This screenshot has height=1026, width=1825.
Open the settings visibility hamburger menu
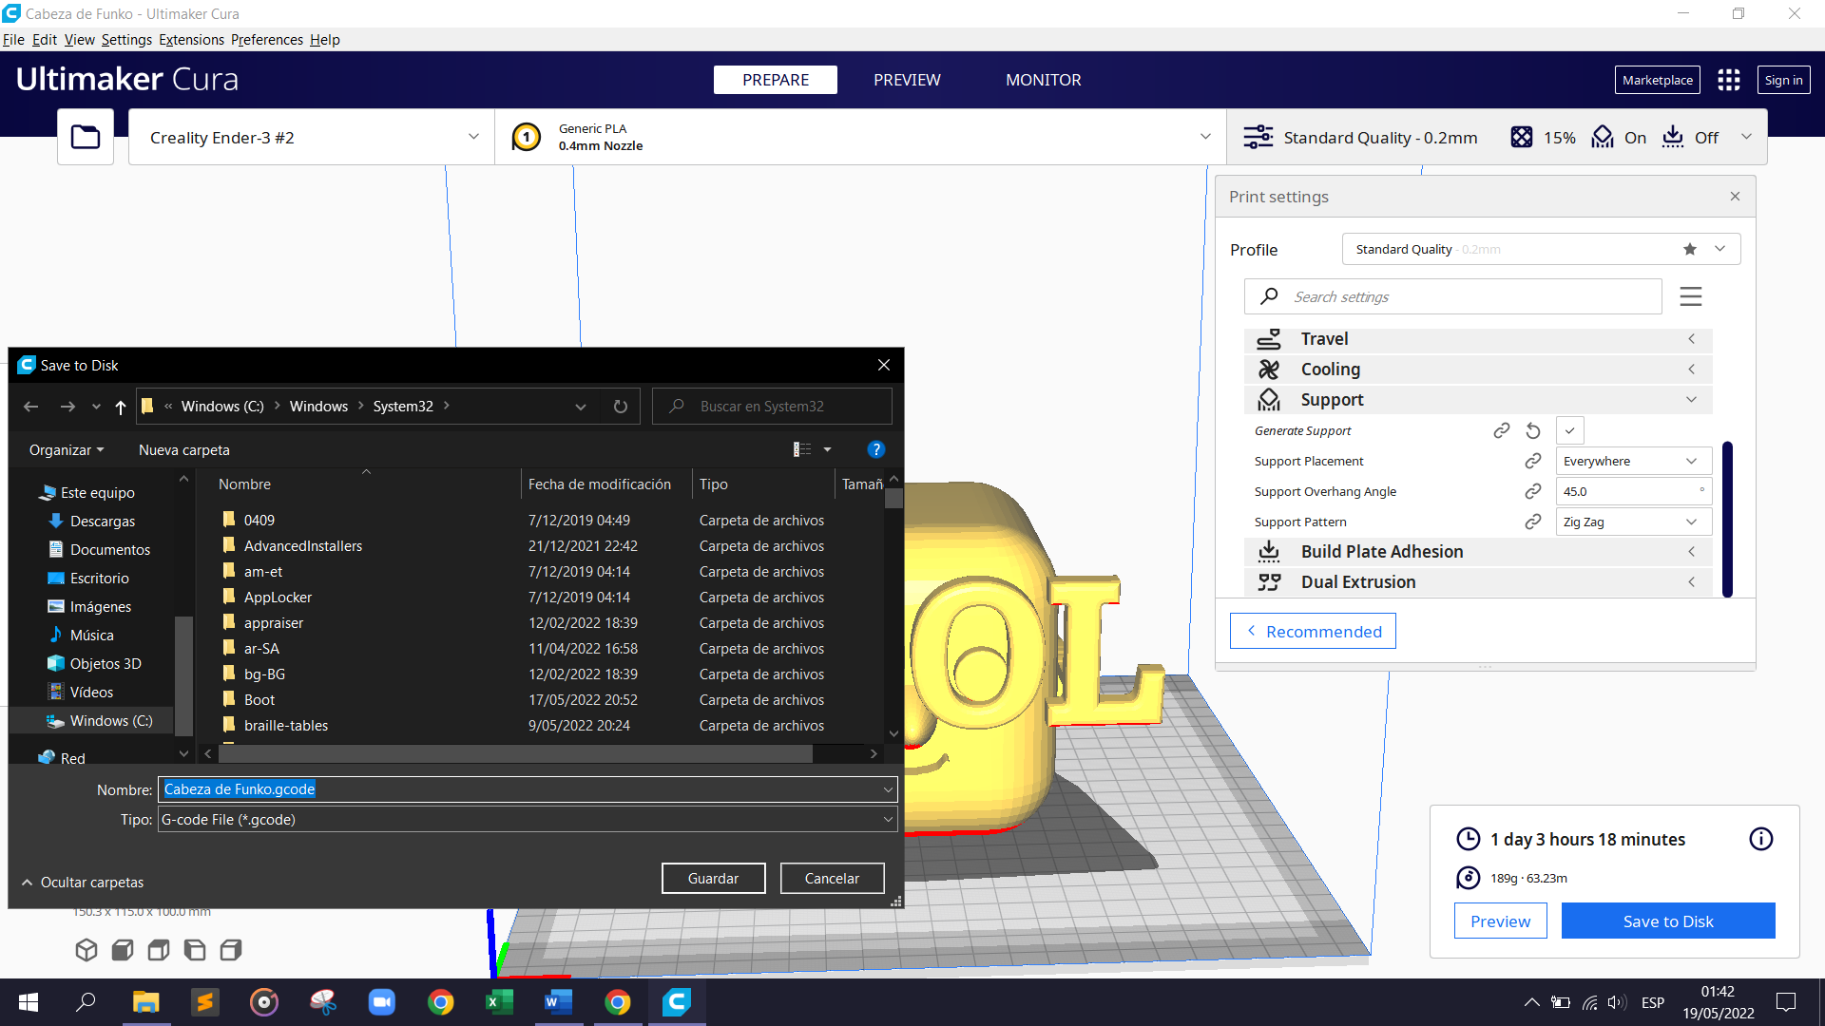[x=1691, y=296]
